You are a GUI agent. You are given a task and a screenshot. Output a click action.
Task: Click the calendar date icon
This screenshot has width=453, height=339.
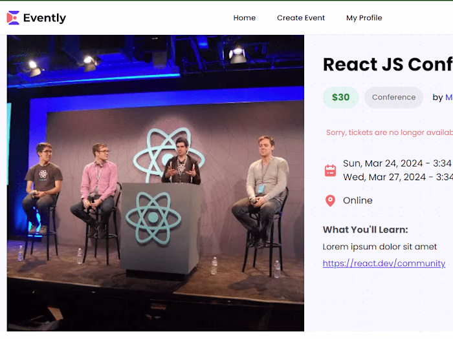[x=330, y=170]
